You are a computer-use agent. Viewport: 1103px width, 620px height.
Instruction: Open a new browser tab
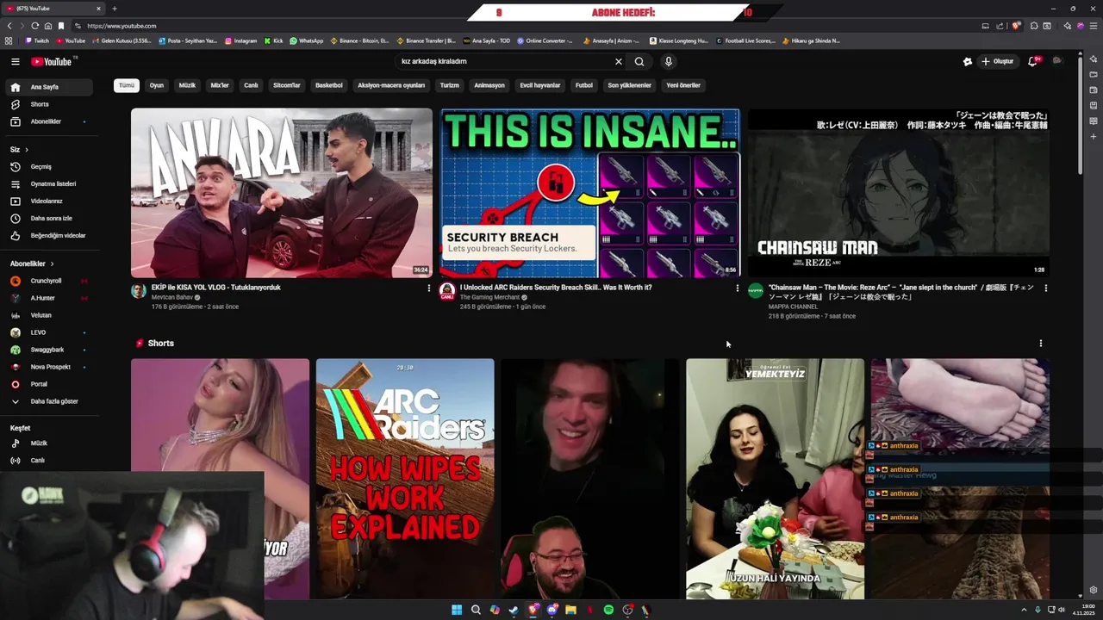114,9
